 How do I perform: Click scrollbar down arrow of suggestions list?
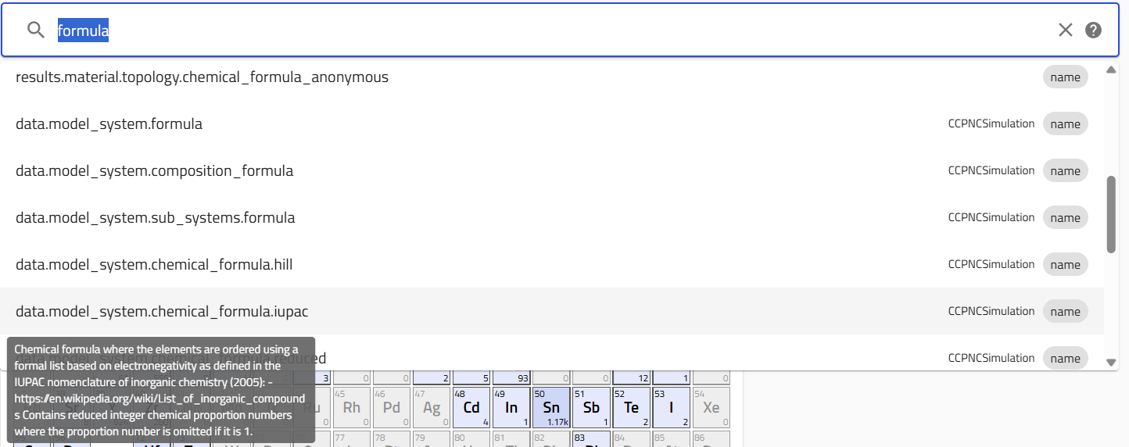pyautogui.click(x=1111, y=363)
